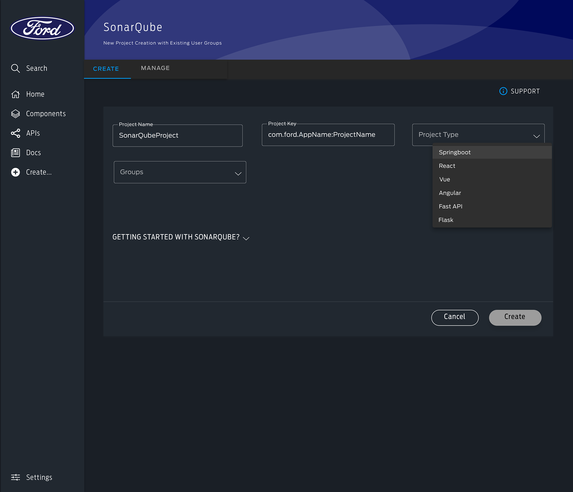Click the SonarQube page title
The height and width of the screenshot is (492, 573).
coord(133,27)
